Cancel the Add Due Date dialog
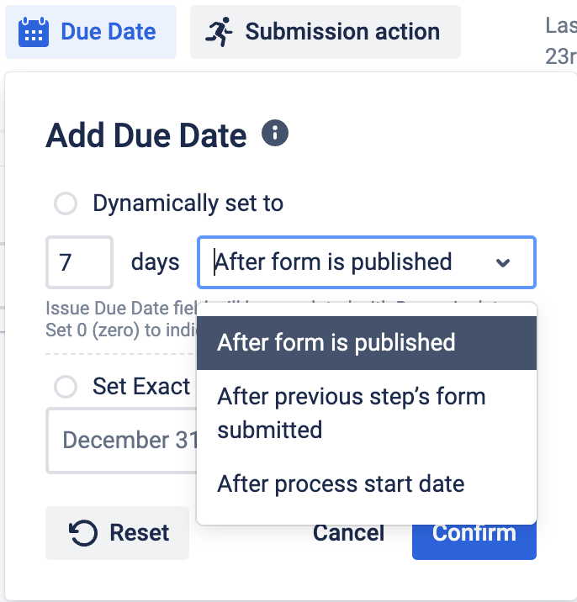 point(348,533)
